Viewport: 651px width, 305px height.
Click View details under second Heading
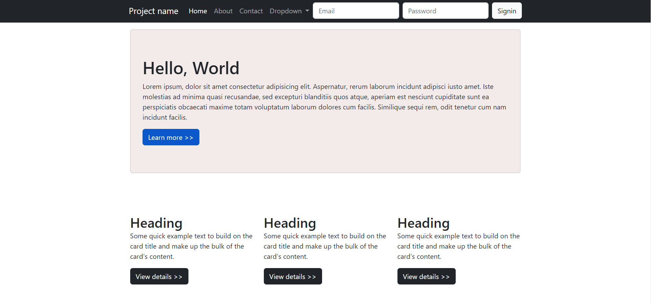point(293,276)
